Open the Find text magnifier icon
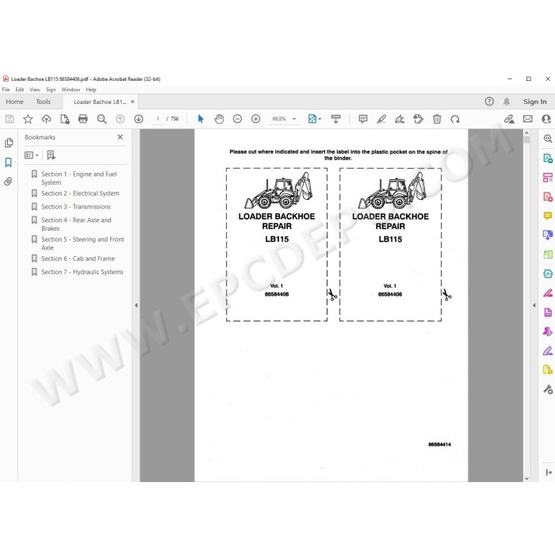Viewport: 555px width, 555px height. 101,119
